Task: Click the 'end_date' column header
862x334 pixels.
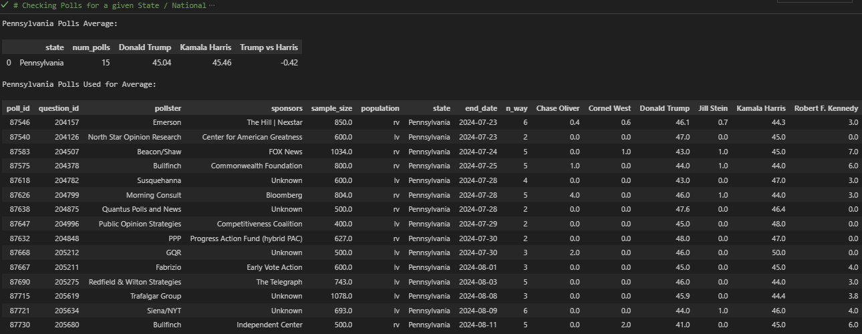Action: pos(481,108)
